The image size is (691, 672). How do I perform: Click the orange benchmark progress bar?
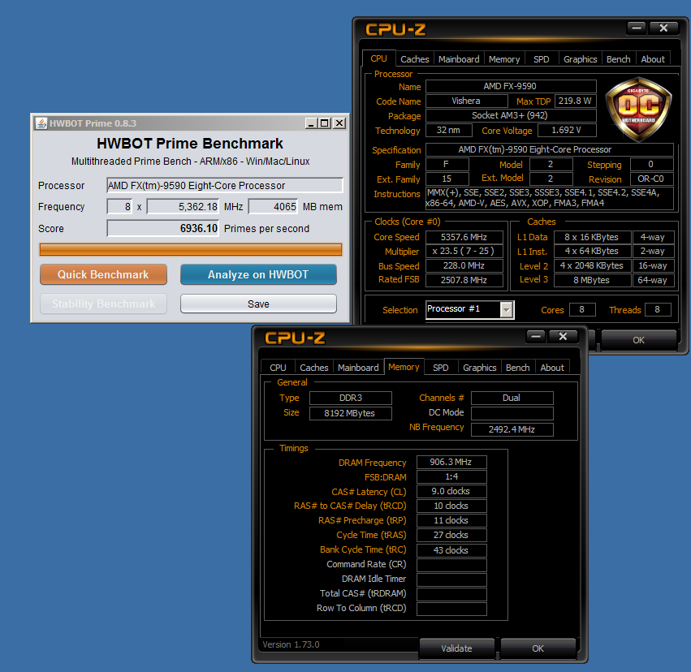pos(191,249)
